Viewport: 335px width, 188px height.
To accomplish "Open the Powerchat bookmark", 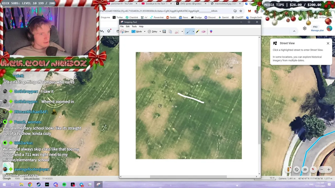I will (157, 17).
